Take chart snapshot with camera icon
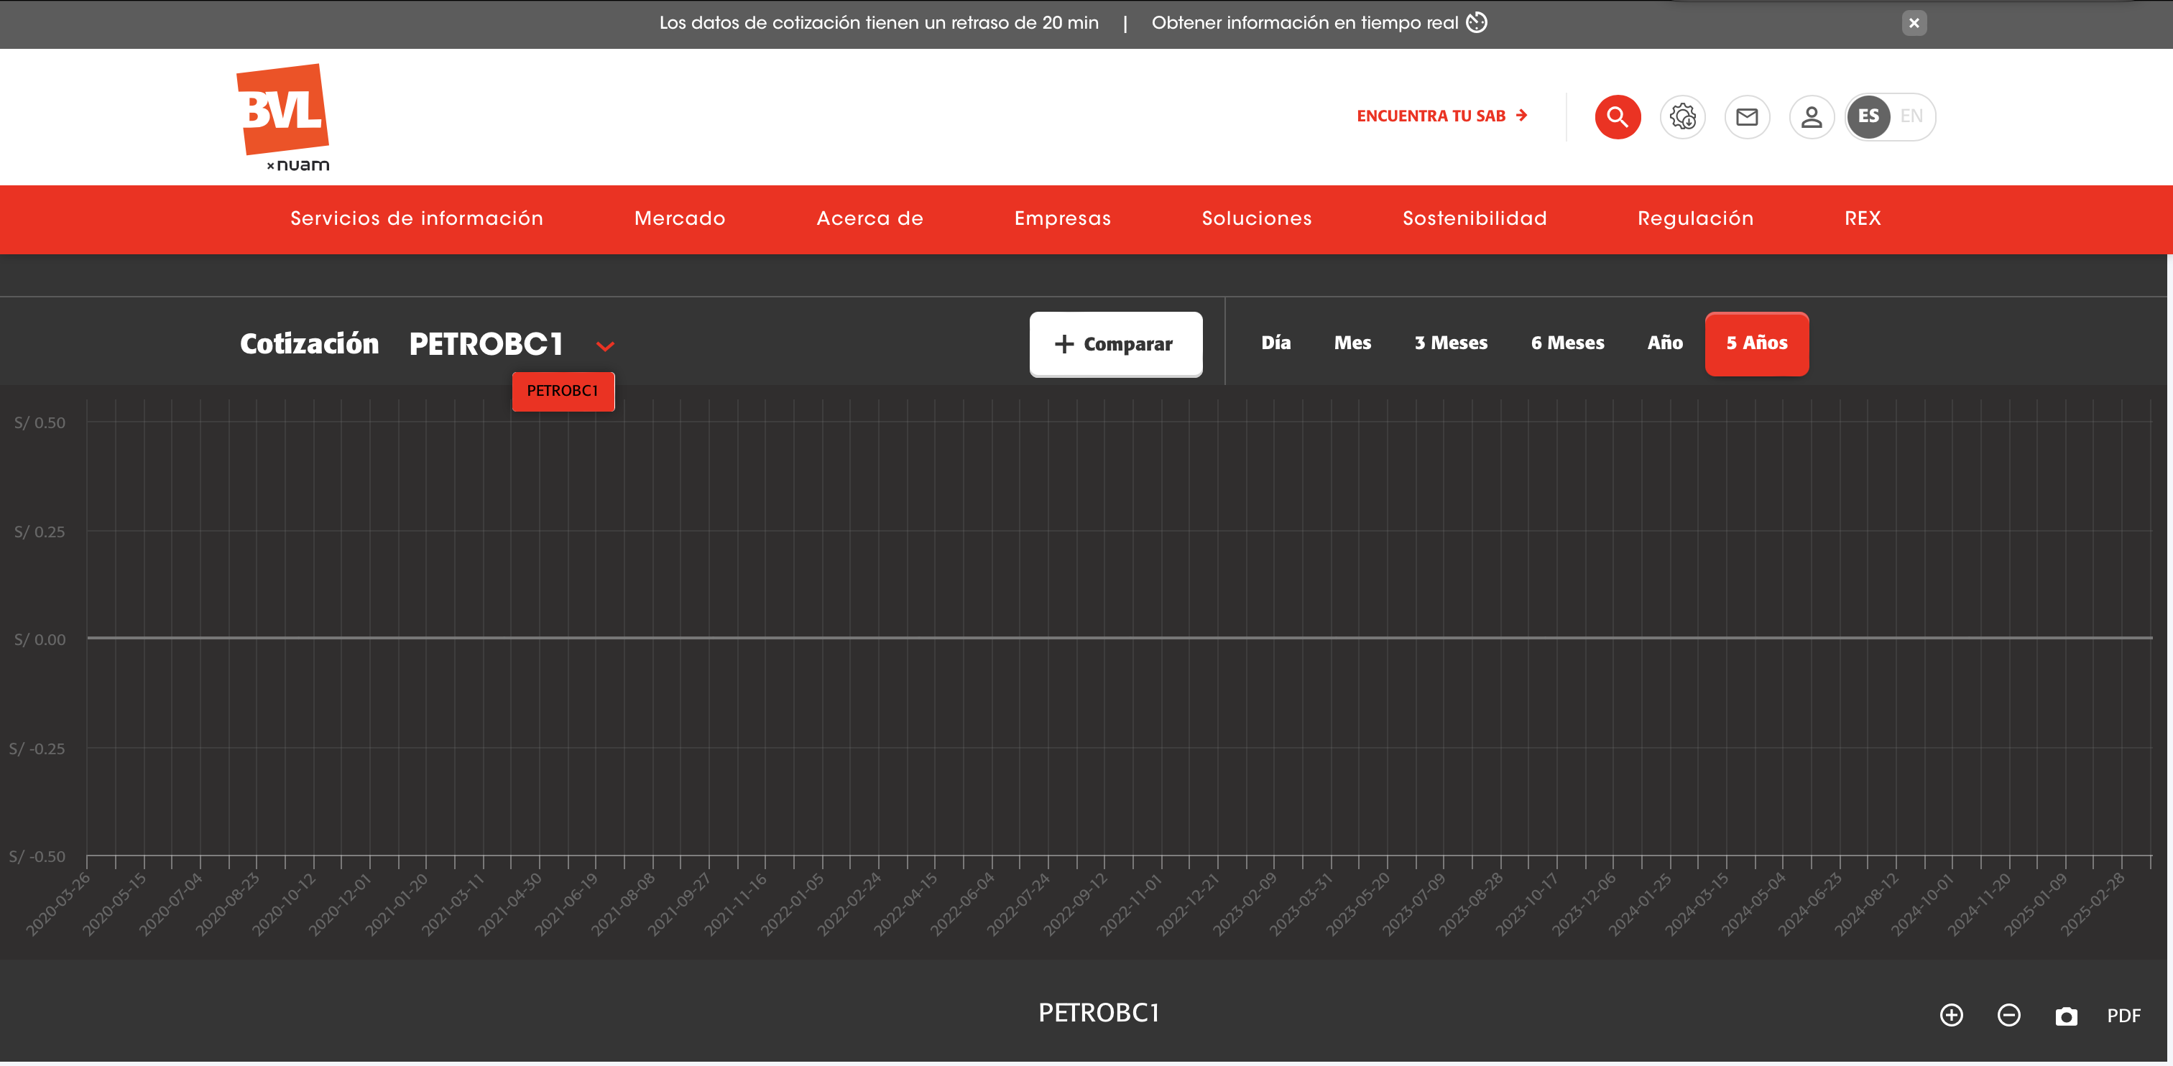 2066,1016
